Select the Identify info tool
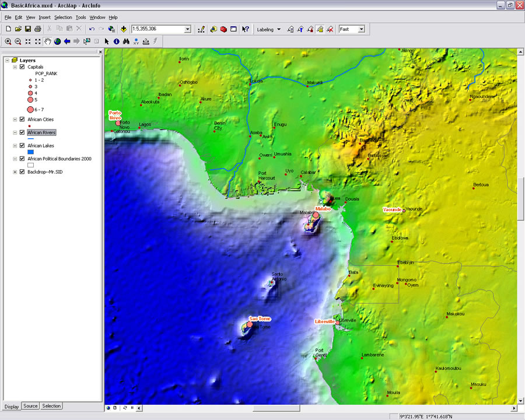This screenshot has width=525, height=420. tap(117, 41)
